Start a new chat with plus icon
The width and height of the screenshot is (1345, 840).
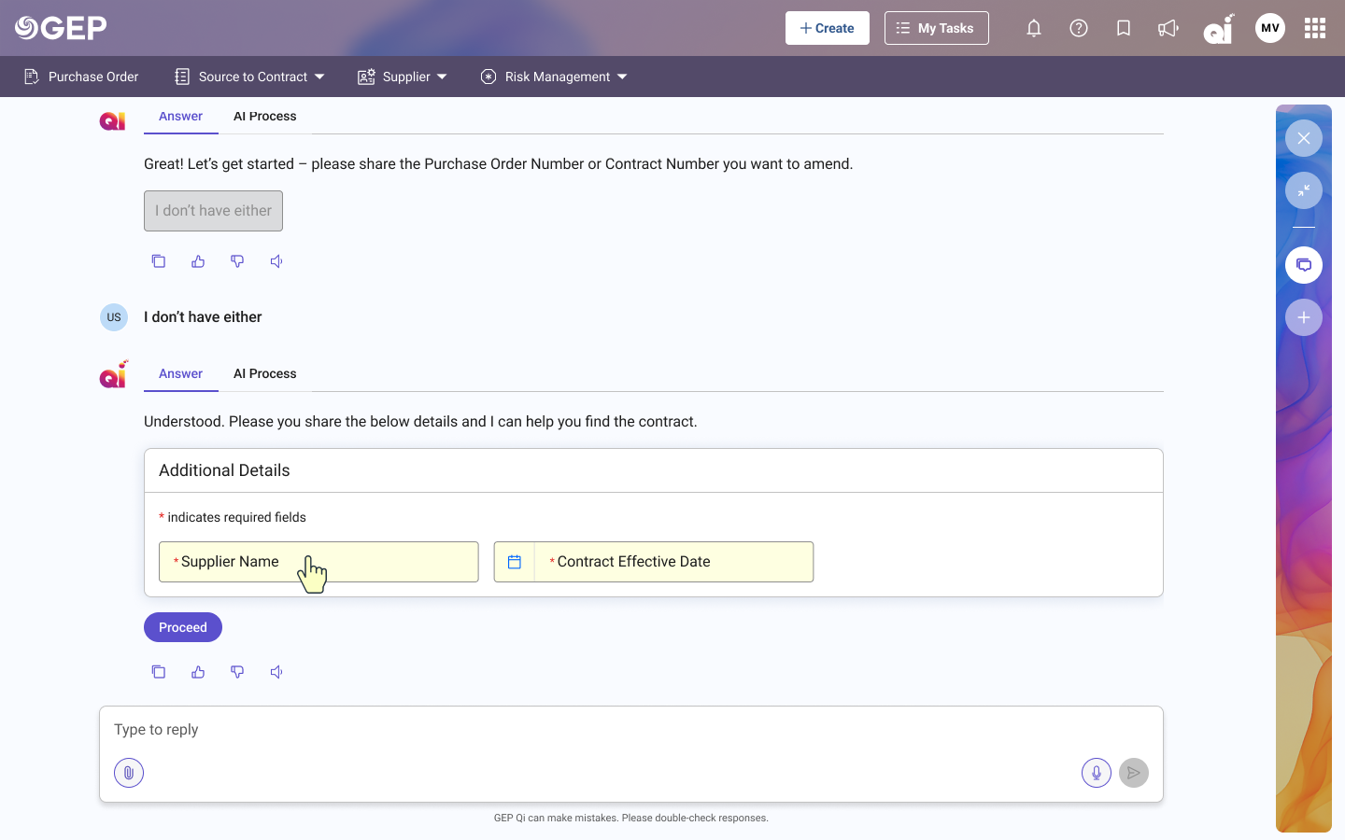(1304, 317)
